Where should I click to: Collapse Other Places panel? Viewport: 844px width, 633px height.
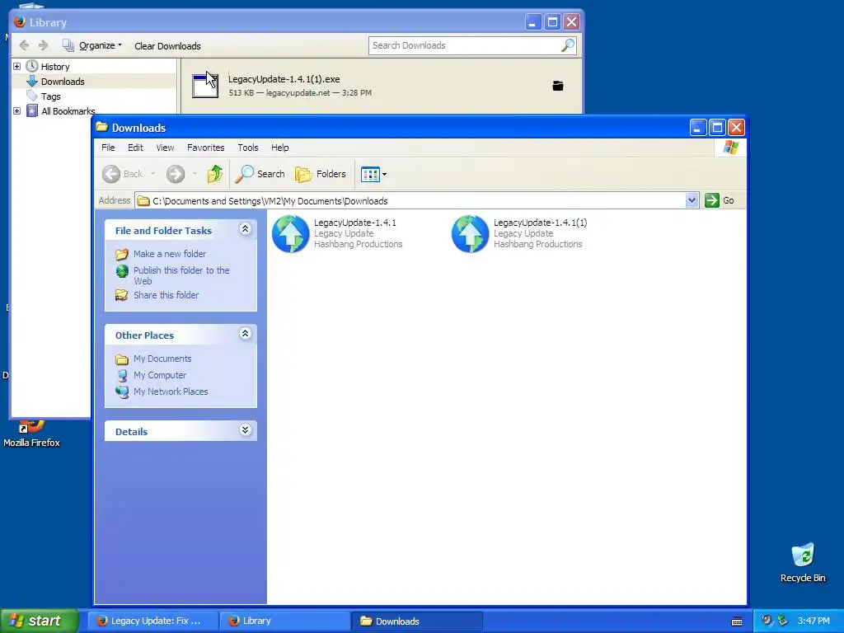point(245,334)
